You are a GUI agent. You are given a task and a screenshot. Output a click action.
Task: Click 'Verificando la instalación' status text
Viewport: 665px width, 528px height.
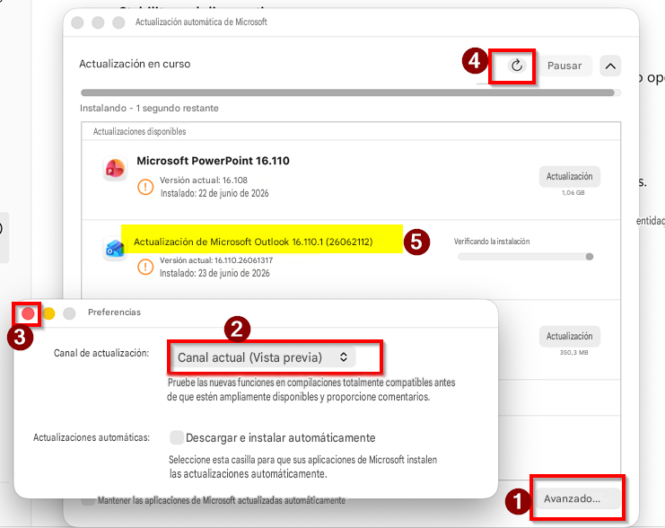(492, 242)
